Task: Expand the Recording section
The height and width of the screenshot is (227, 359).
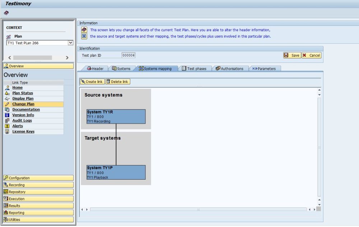Action: click(38, 185)
